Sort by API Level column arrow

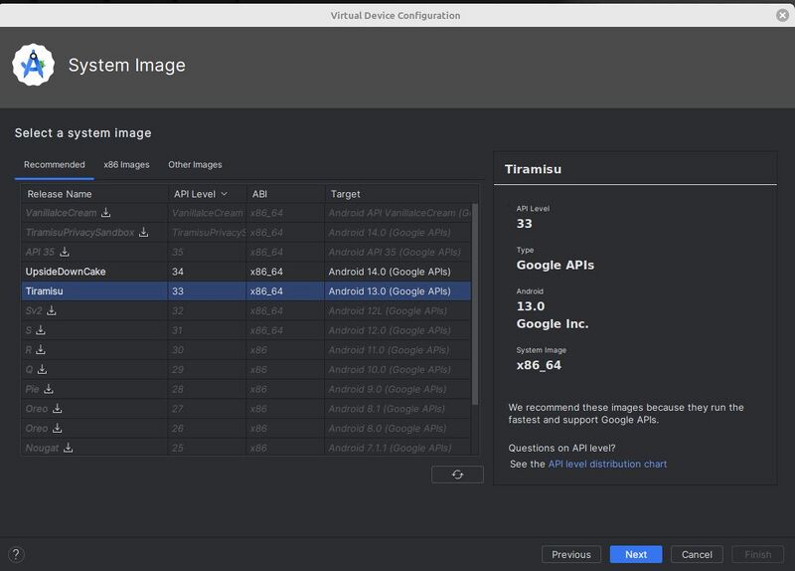225,194
